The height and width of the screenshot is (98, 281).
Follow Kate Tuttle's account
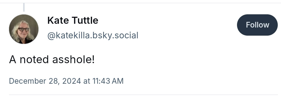257,25
